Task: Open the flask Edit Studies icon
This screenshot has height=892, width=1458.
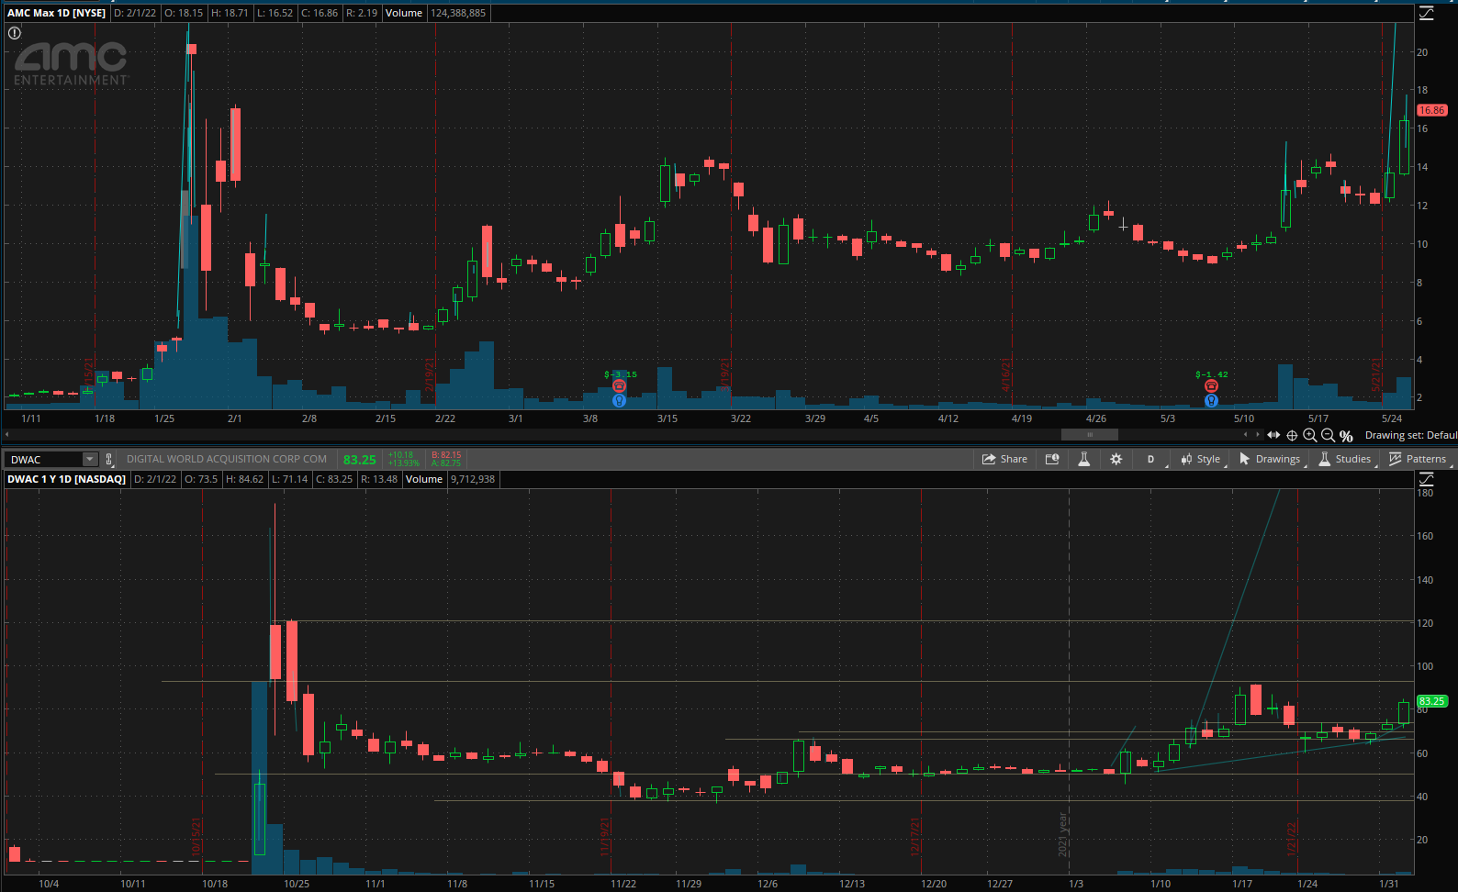Action: pos(1083,459)
